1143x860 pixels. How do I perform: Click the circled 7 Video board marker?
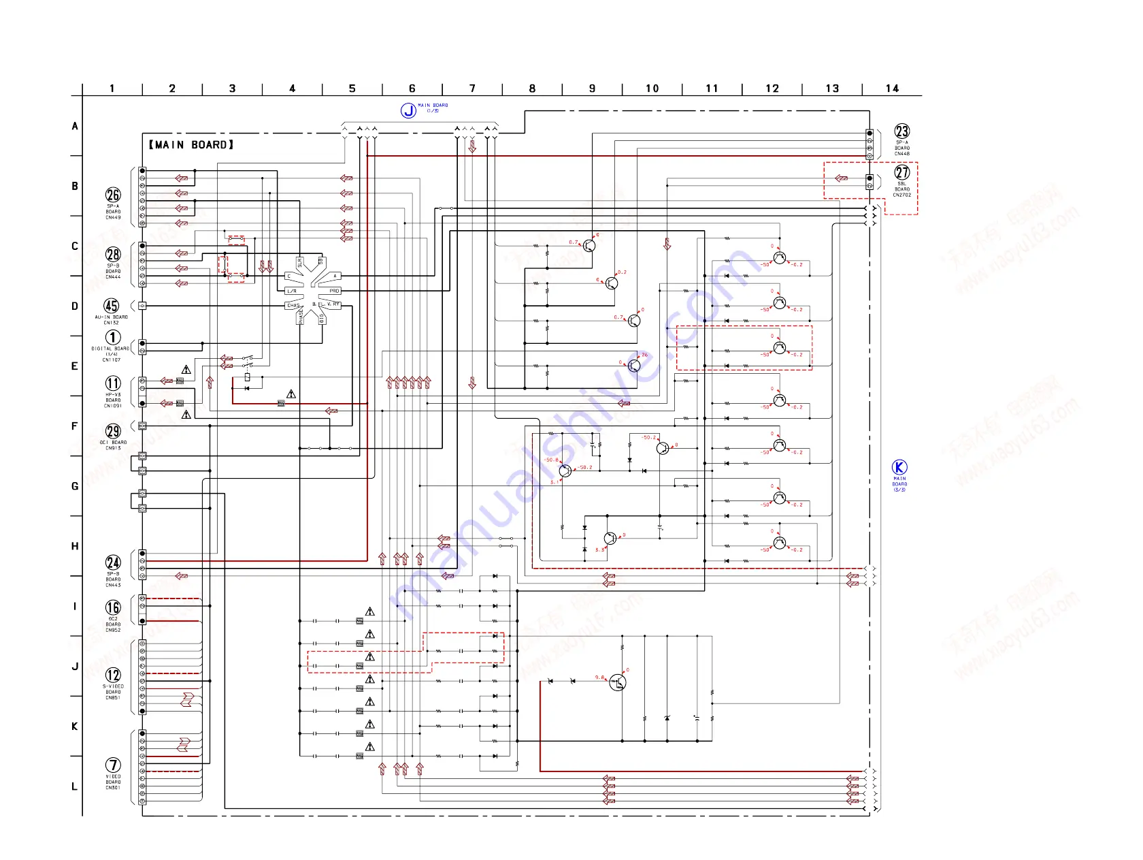113,765
